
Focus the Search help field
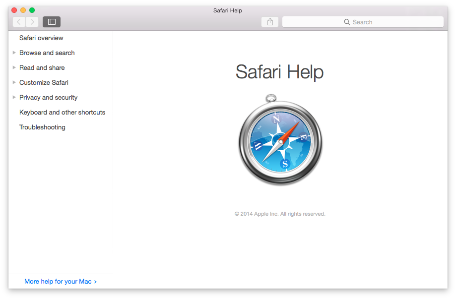click(363, 22)
